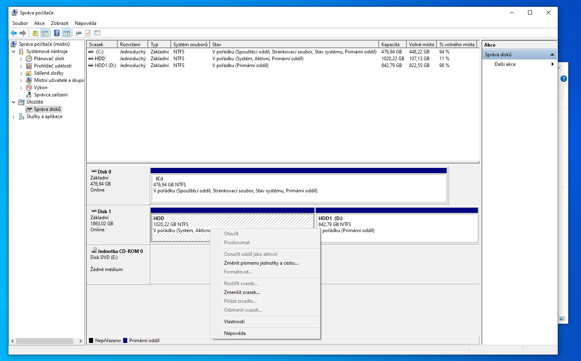Click the checklist settings toolbar icon

pos(97,33)
